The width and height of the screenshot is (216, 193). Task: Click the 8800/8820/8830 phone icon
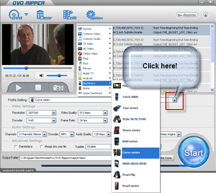pyautogui.click(x=117, y=164)
